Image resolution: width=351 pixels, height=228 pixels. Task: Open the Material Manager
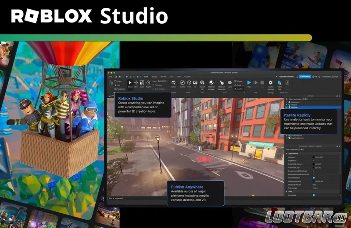(211, 85)
